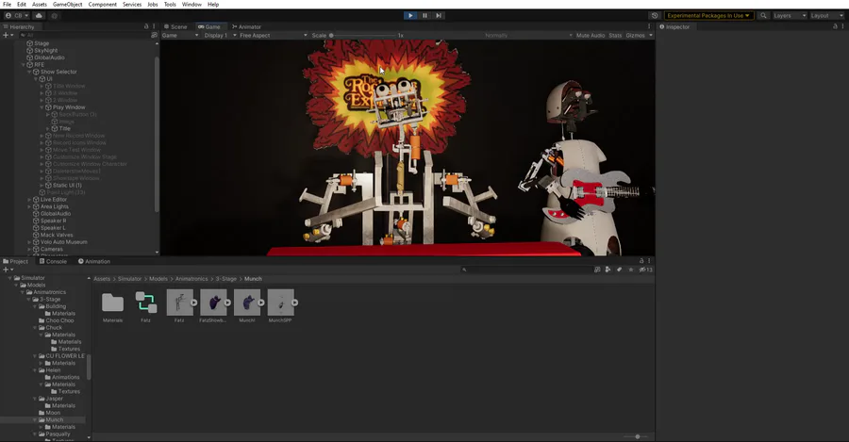This screenshot has width=849, height=442.
Task: Open the Jobs menu
Action: (x=153, y=5)
